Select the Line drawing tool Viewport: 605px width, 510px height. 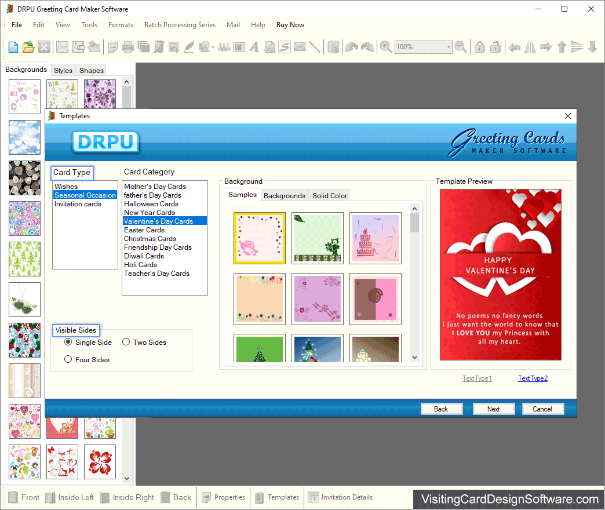315,47
